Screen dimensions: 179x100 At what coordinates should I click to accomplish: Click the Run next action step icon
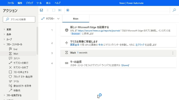[x=60, y=10]
